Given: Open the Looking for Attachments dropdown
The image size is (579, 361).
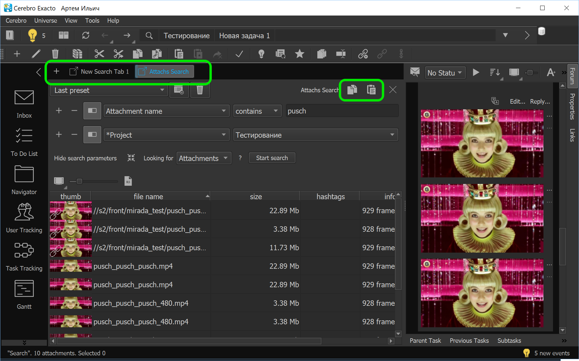Looking at the screenshot, I should 204,158.
